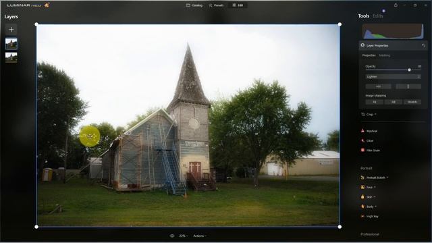The width and height of the screenshot is (432, 243).
Task: Click the "Layers" panel heading
Action: click(11, 17)
